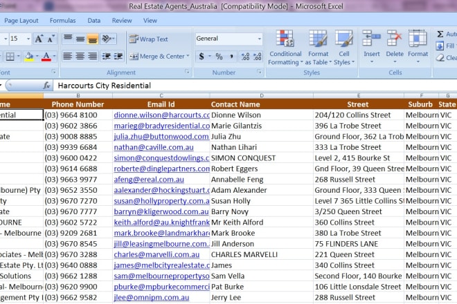
Task: Apply the red Font Color
Action: point(46,56)
